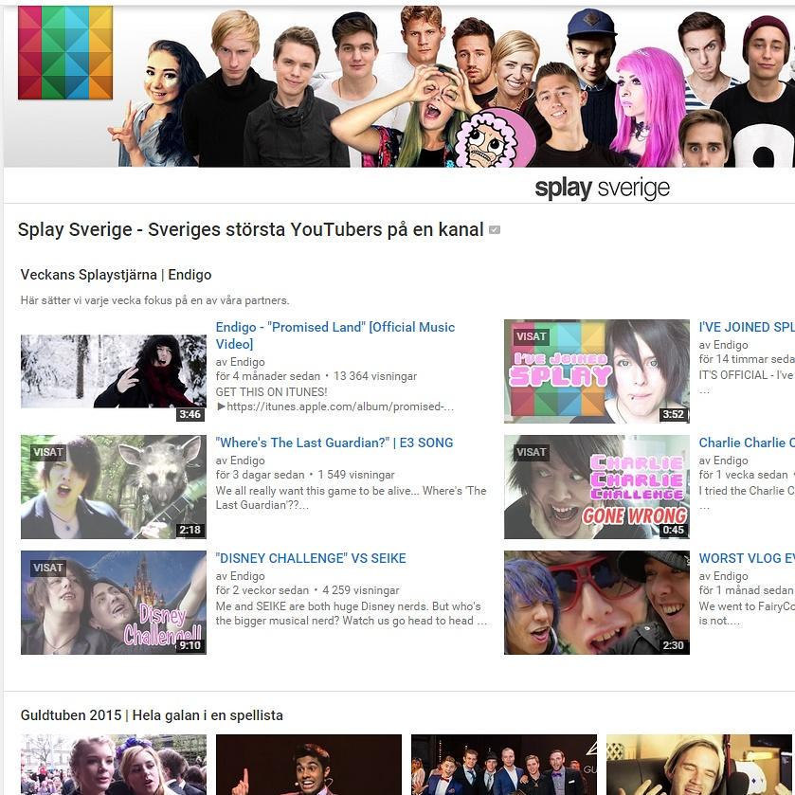The image size is (795, 795).
Task: Open the Guldtuben thumbnail with headphones man
Action: pyautogui.click(x=699, y=765)
